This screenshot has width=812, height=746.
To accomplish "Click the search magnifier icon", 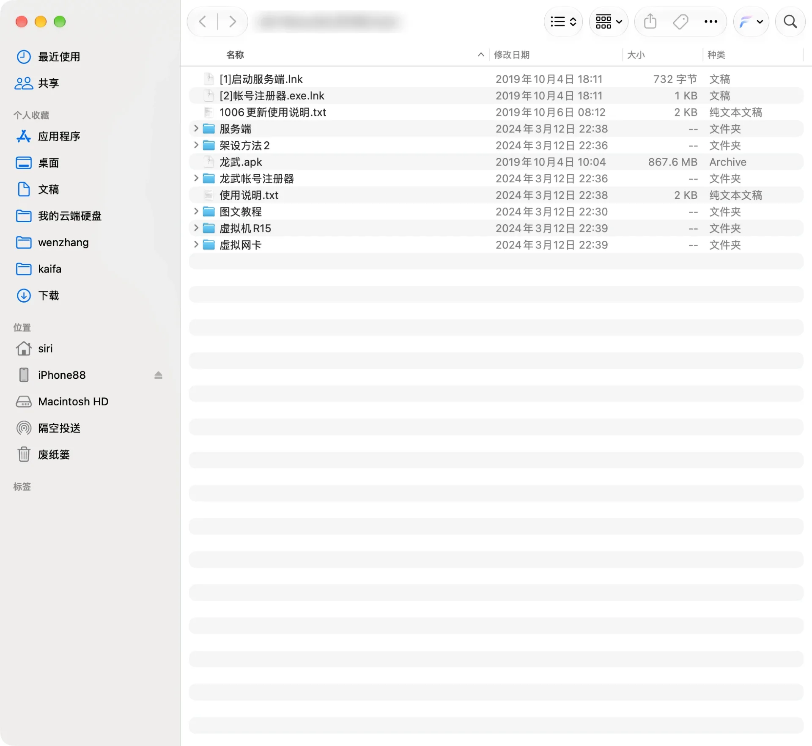I will 790,22.
